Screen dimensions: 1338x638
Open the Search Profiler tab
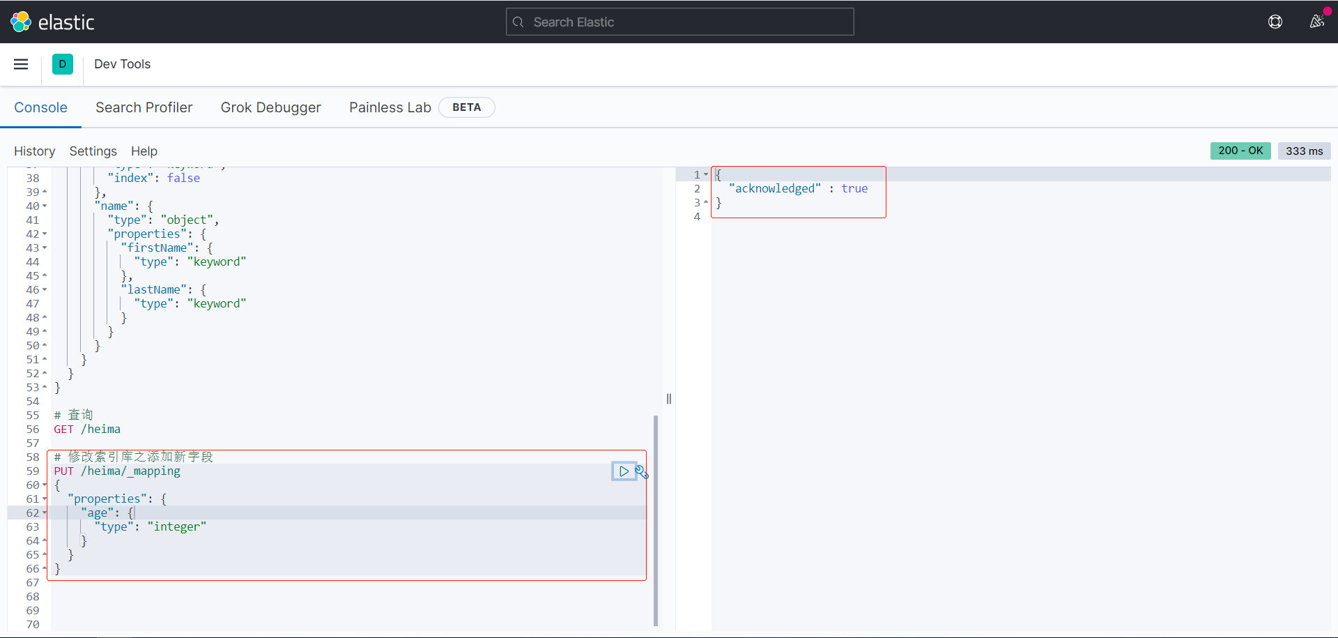(144, 107)
